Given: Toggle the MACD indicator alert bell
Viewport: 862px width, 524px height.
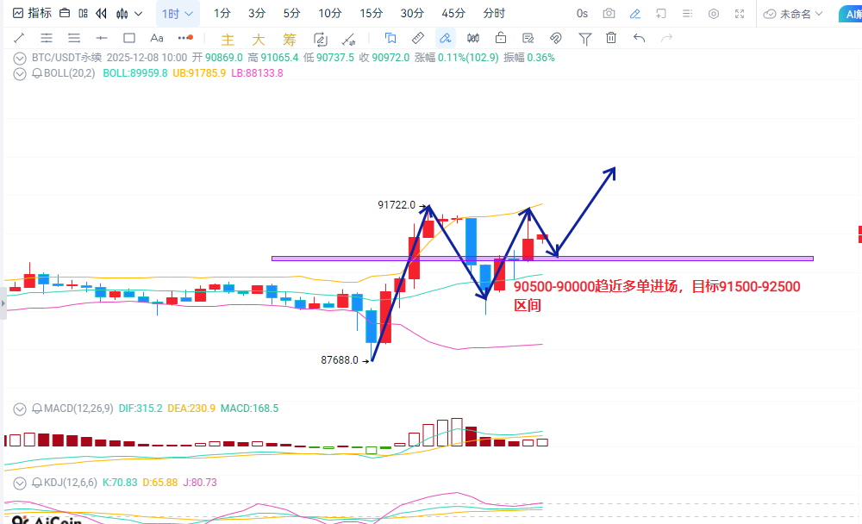Looking at the screenshot, I should (37, 409).
